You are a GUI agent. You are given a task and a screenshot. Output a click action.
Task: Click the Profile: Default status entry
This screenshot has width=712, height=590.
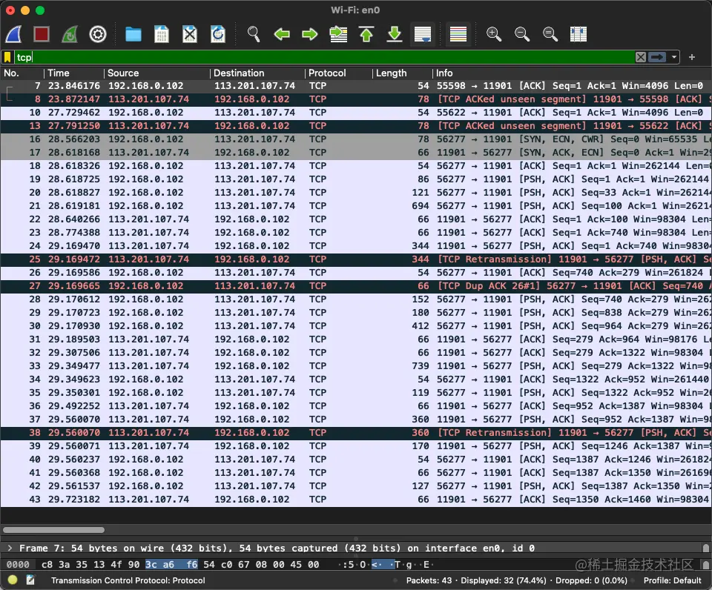pos(673,580)
